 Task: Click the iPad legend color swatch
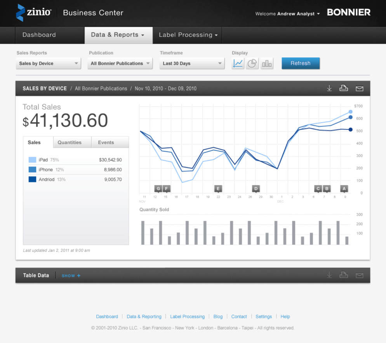32,160
